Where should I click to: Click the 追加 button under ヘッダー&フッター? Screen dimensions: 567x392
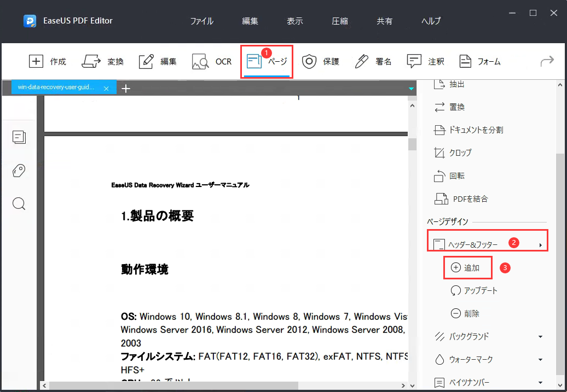click(468, 267)
